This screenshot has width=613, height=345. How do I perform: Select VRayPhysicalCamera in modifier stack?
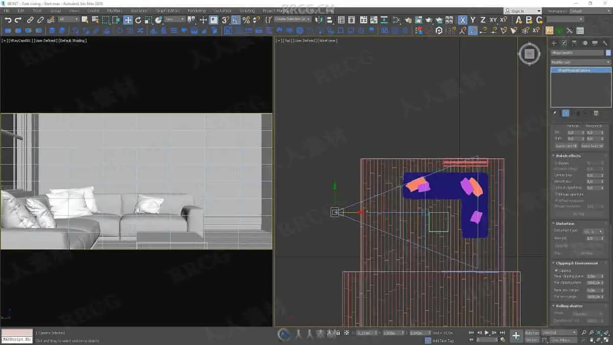point(581,70)
